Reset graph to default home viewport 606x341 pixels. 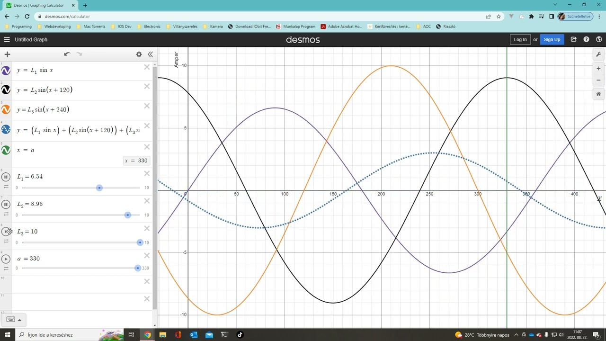(598, 94)
